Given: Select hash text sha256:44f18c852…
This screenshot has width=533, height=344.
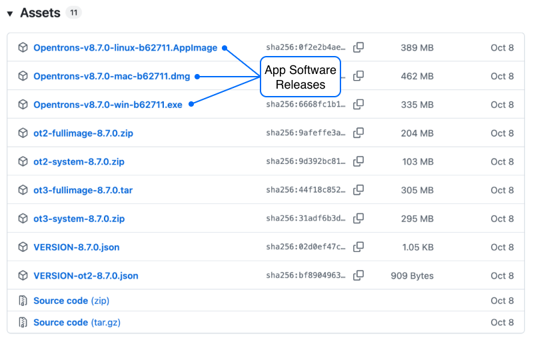Looking at the screenshot, I should pyautogui.click(x=306, y=190).
